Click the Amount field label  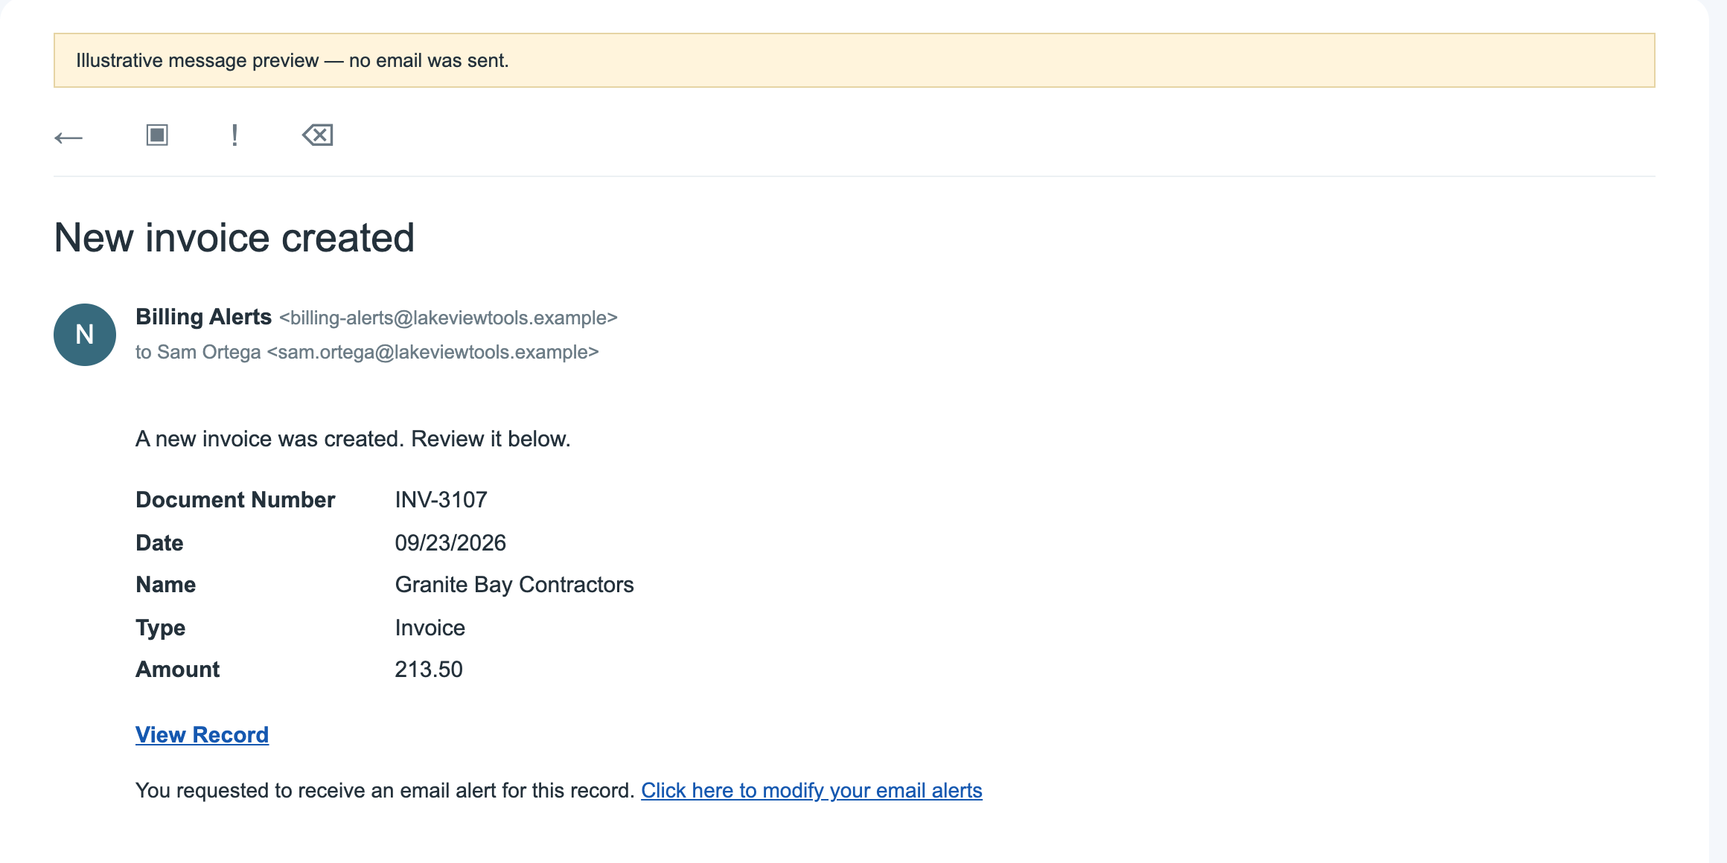click(177, 670)
